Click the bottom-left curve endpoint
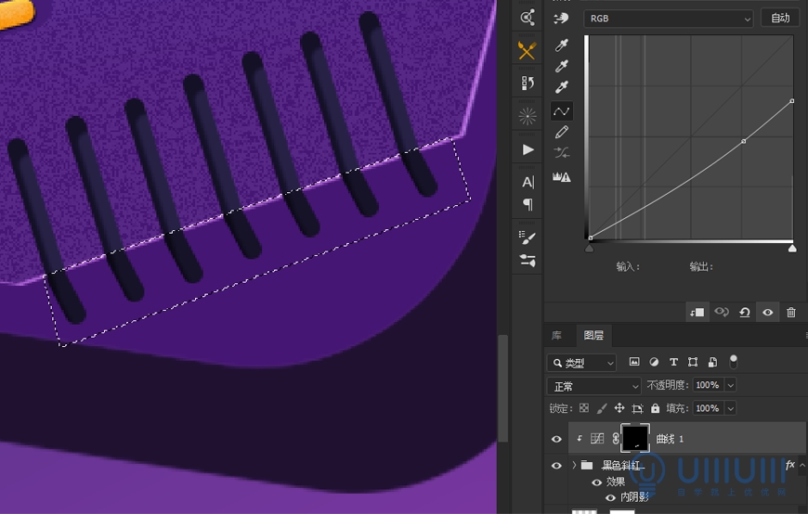The height and width of the screenshot is (514, 808). coord(591,238)
